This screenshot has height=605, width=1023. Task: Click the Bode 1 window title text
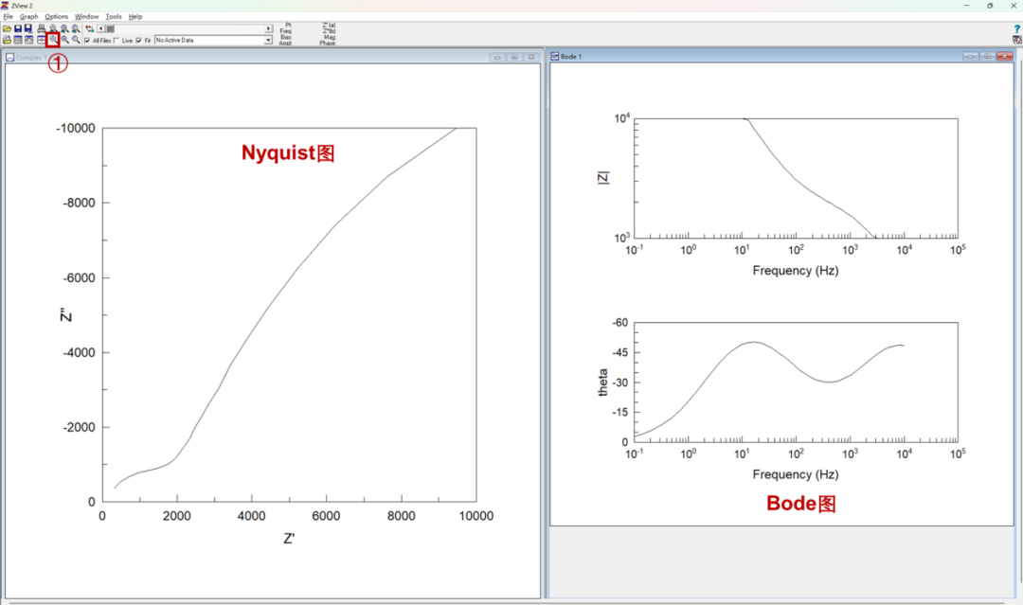coord(571,57)
